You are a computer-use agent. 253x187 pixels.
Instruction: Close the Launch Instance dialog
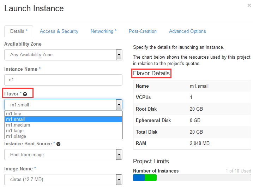click(x=249, y=5)
